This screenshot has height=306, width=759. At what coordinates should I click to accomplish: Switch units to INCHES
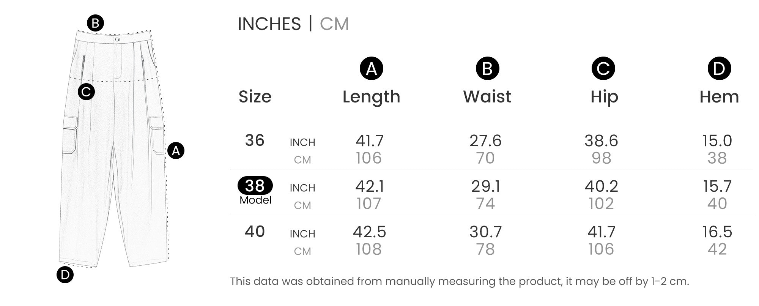(x=269, y=24)
